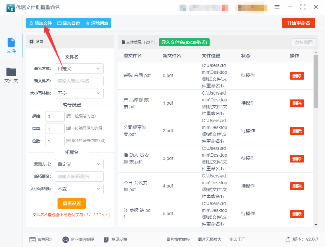Image resolution: width=325 pixels, height=247 pixels.
Task: Open the 图片格式转换 link
Action: pos(178,240)
